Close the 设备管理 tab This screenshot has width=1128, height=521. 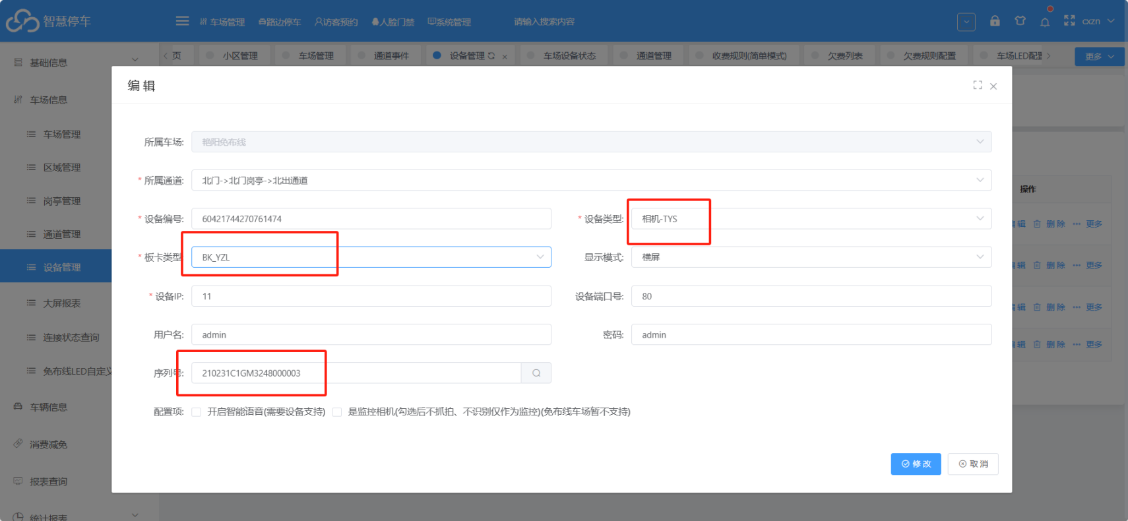pyautogui.click(x=505, y=57)
